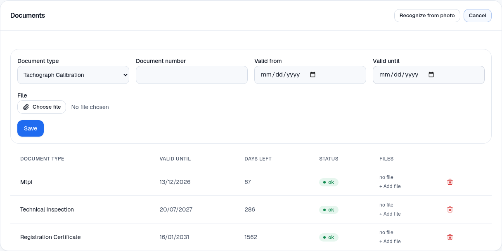The image size is (502, 251).
Task: Click the Document Type column header
Action: (x=42, y=159)
